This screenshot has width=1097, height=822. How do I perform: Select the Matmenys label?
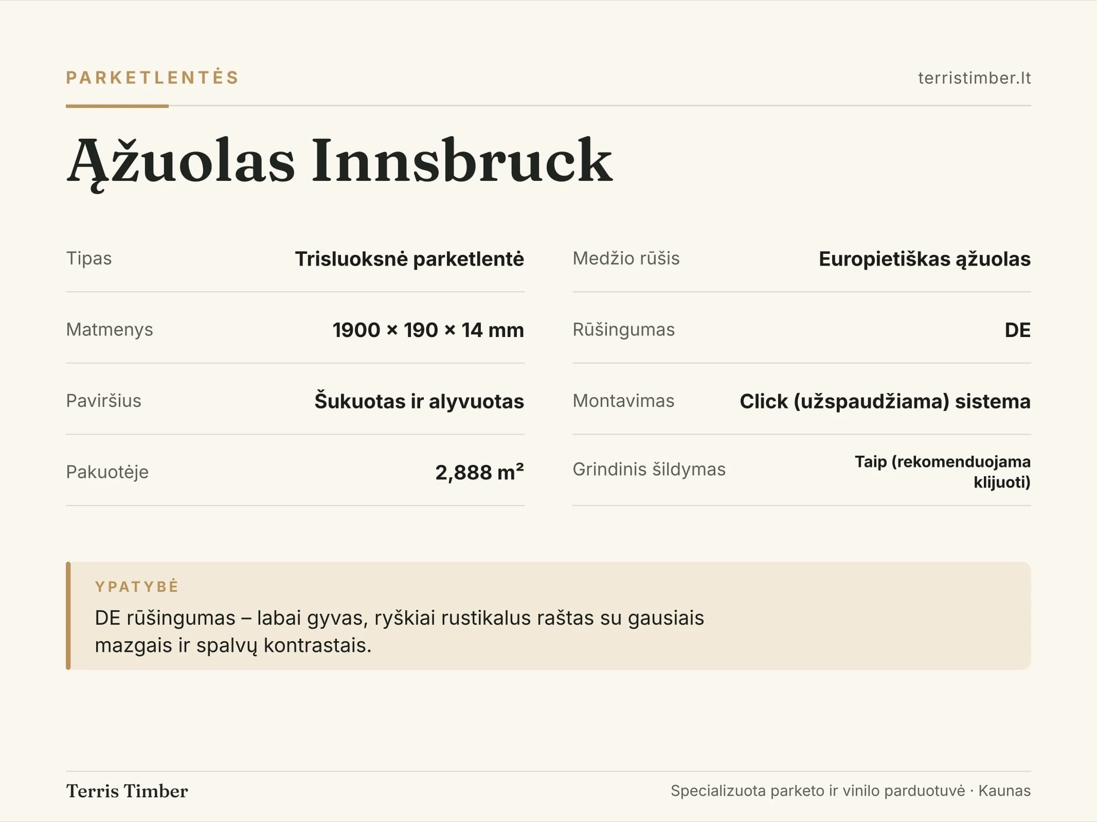click(110, 329)
